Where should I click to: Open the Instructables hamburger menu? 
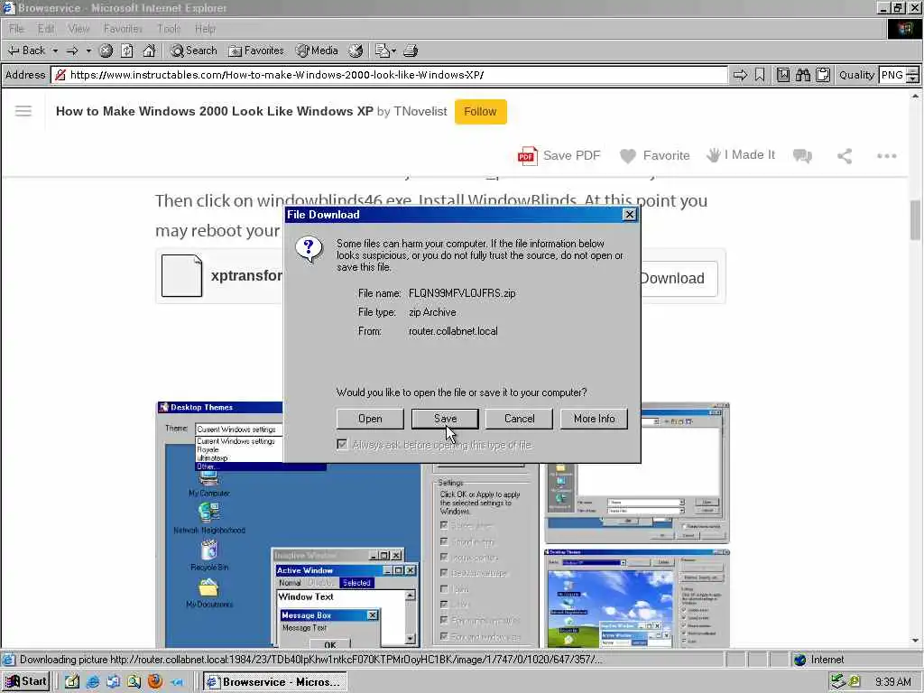pos(23,111)
